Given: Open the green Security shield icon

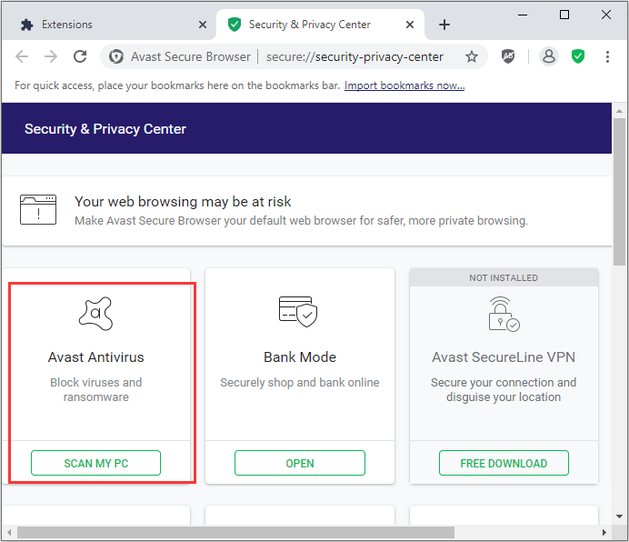Looking at the screenshot, I should click(x=578, y=56).
